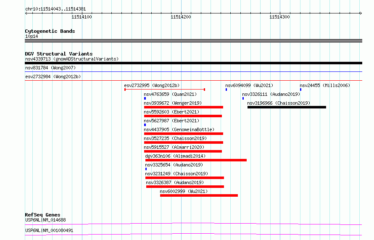The image size is (374, 240).
Task: Click the 11514300 ruler position label
Action: coord(279,17)
